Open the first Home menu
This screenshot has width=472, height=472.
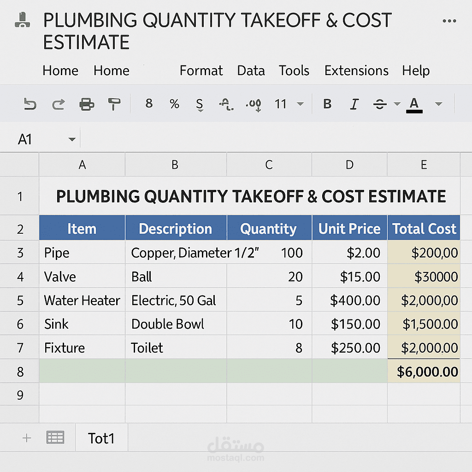(60, 71)
